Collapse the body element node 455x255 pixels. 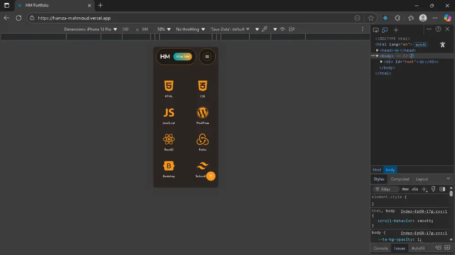point(377,56)
